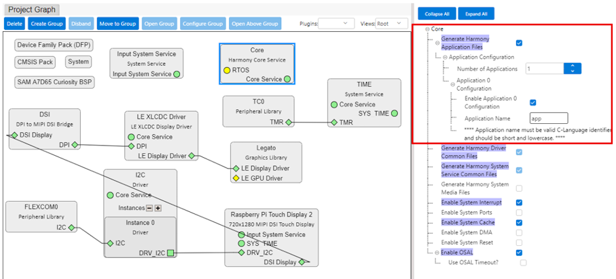Click the Application Name text field
Screen dimensions: 616x279
pyautogui.click(x=543, y=118)
